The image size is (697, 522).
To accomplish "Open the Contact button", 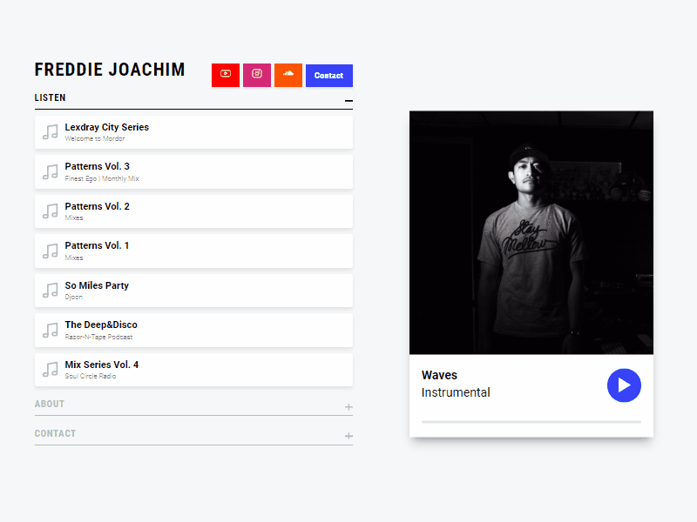I will [328, 75].
